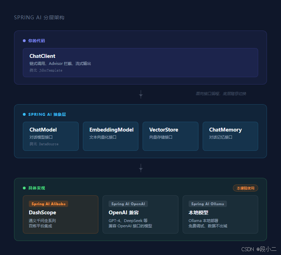Select the ChatMemory card
The height and width of the screenshot is (255, 281).
tap(230, 136)
